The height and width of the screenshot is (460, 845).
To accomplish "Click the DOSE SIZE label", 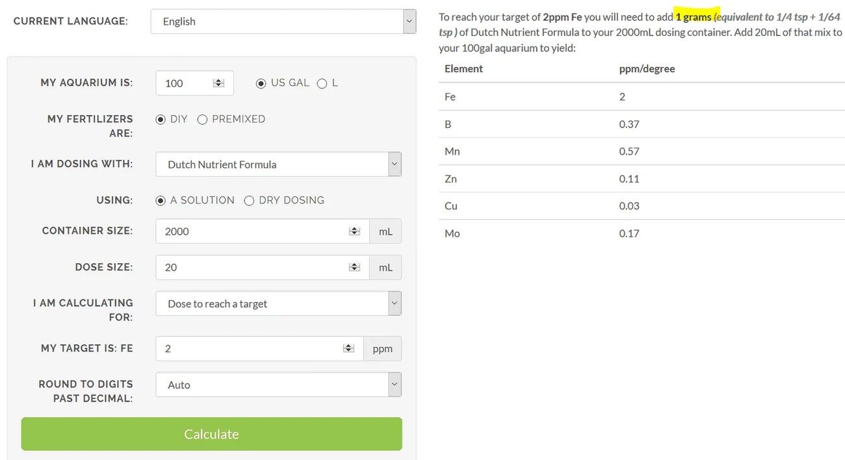I will (104, 267).
